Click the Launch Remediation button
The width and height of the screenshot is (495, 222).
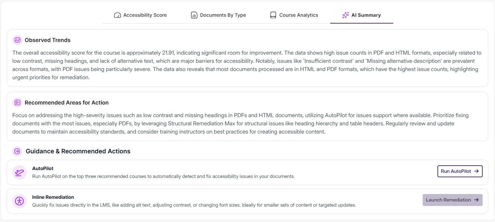click(453, 200)
